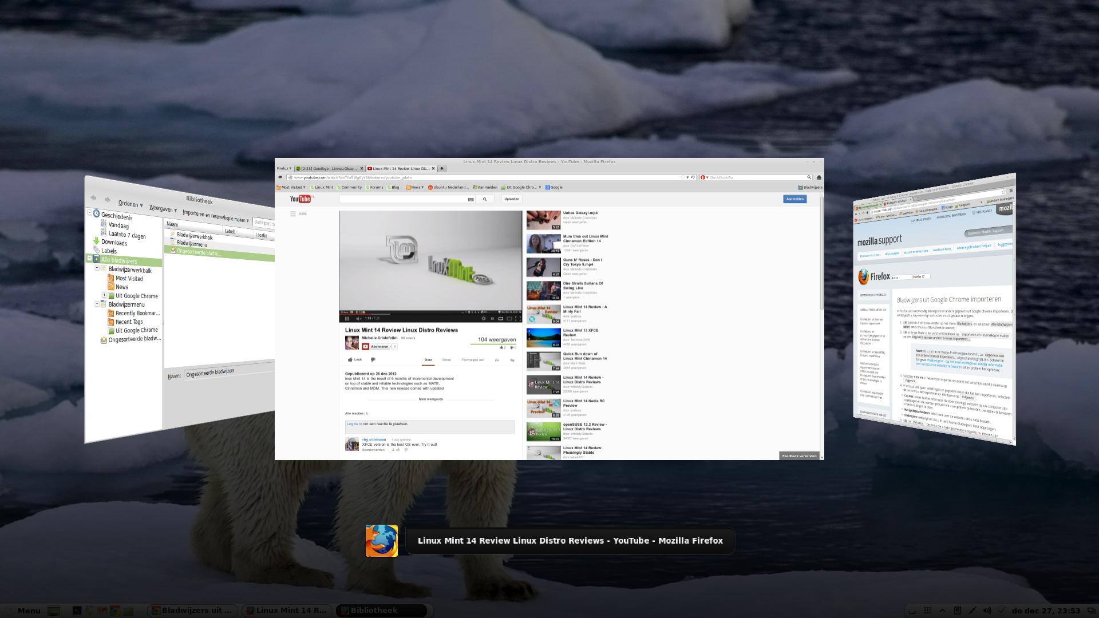Screen dimensions: 1099x618
Task: Open the terminal launcher in the panel
Action: [x=77, y=611]
